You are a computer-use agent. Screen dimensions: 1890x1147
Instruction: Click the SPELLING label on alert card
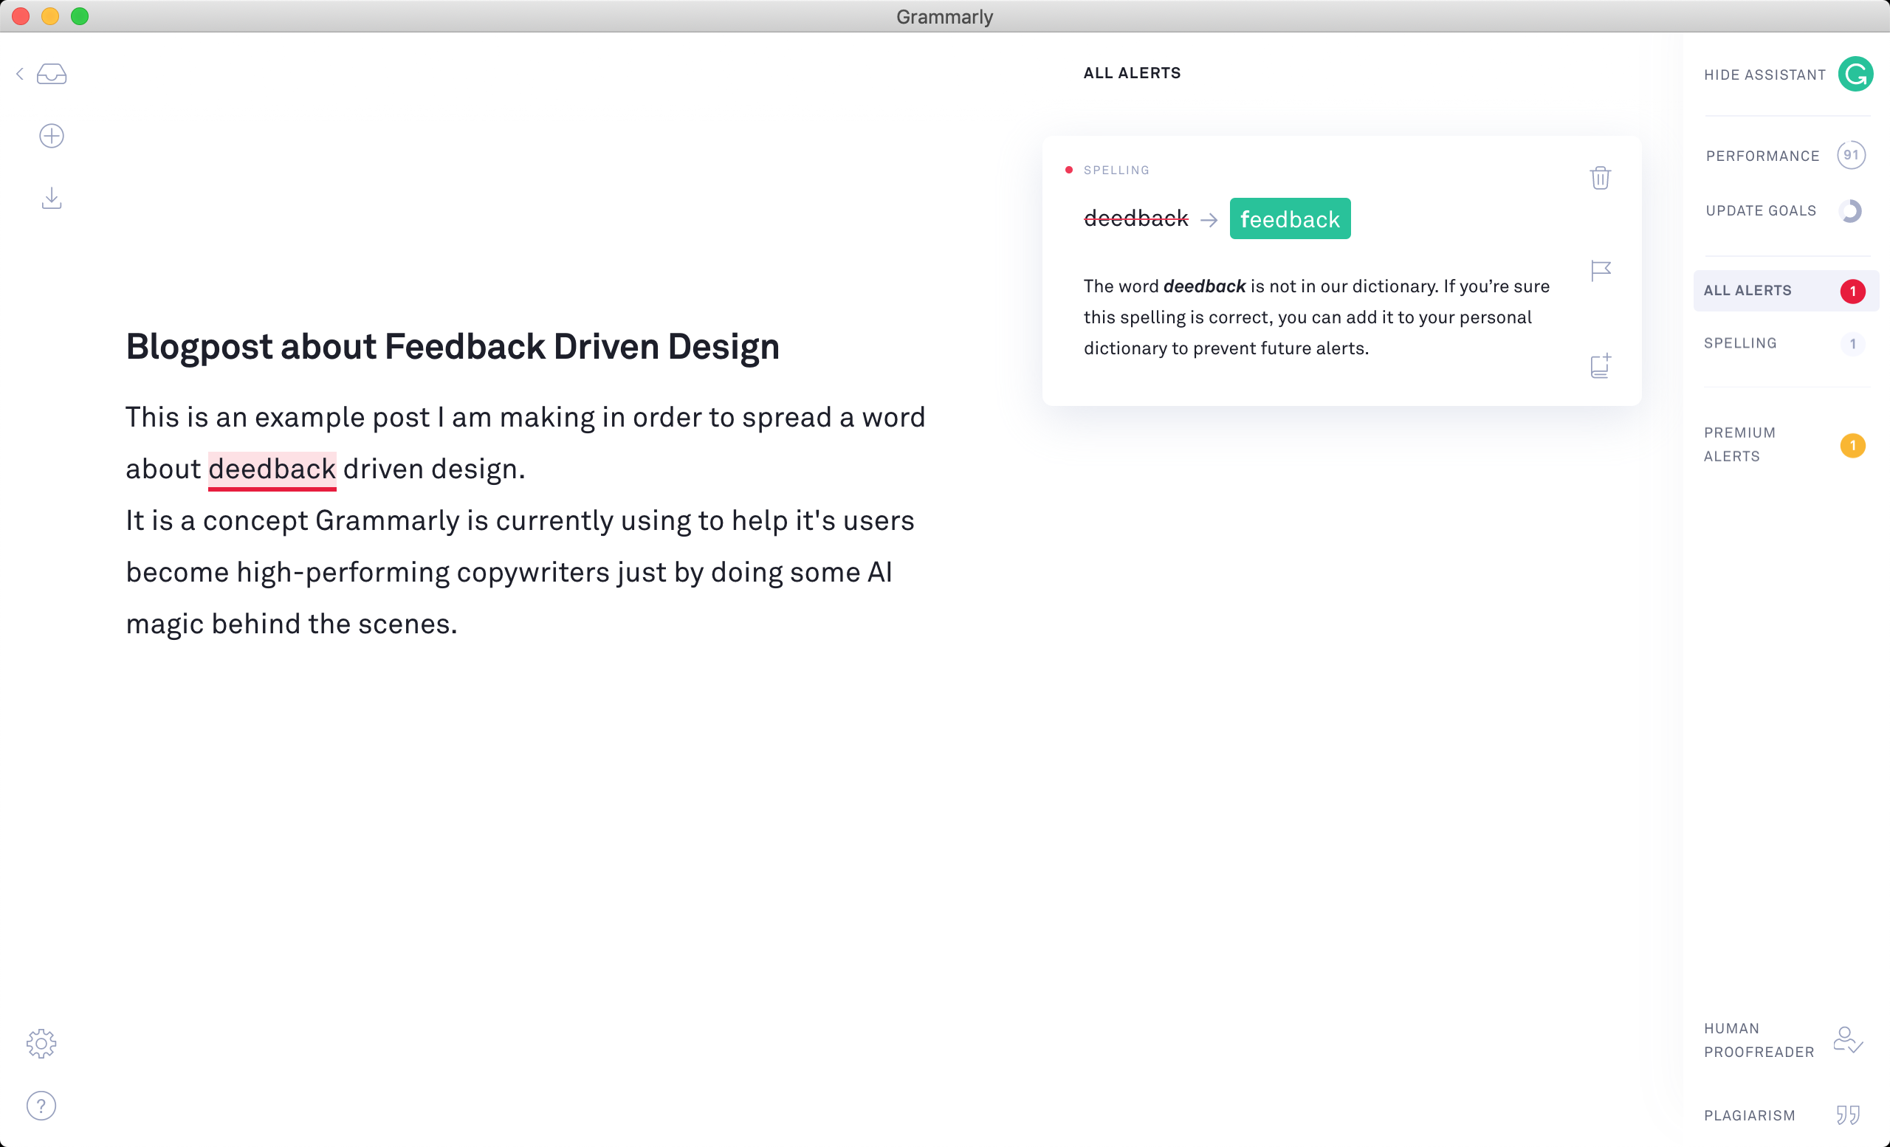point(1116,170)
